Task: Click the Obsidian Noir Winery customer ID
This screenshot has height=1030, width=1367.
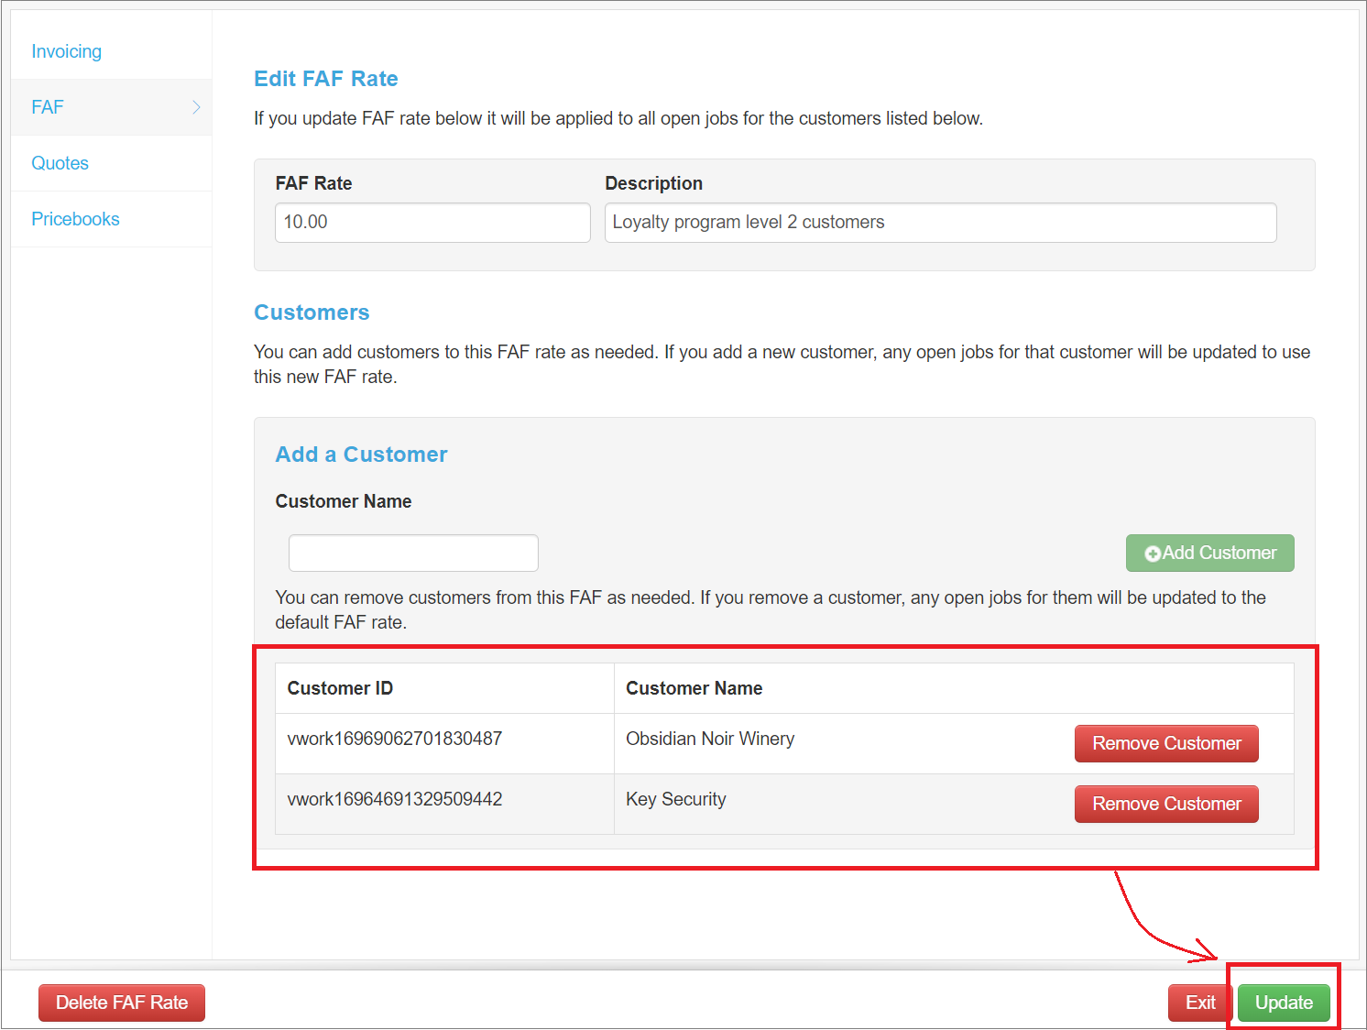Action: coord(395,739)
